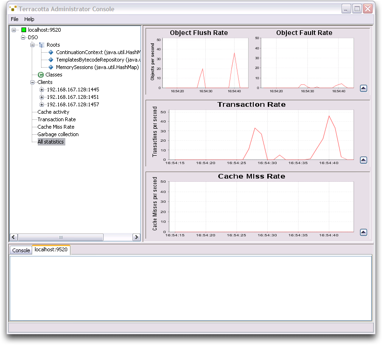The width and height of the screenshot is (382, 345).
Task: Click the blue diamond icon beside TemplatesBytecodeRepository
Action: point(51,60)
